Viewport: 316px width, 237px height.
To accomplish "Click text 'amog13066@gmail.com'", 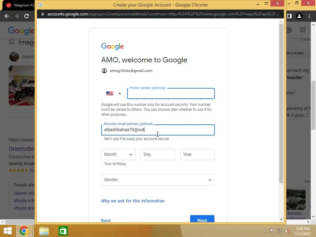I will [x=131, y=71].
